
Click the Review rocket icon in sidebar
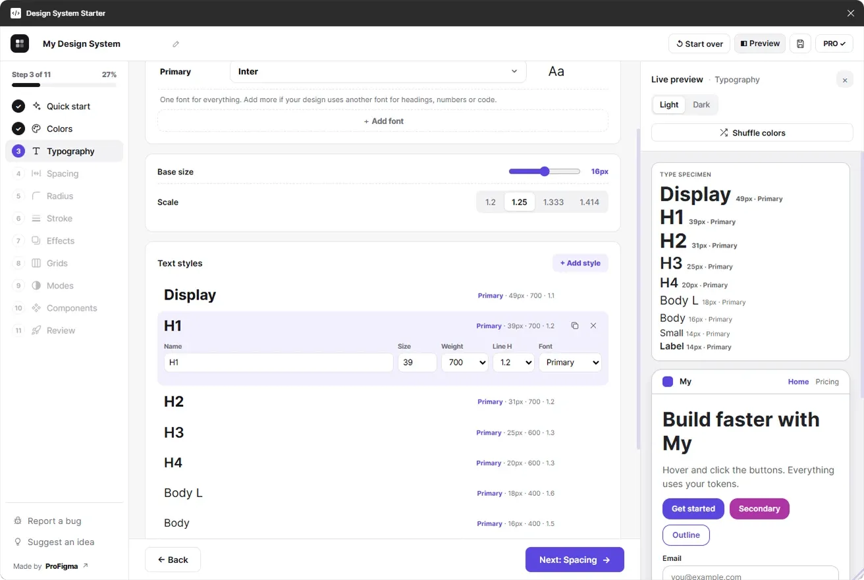point(36,330)
